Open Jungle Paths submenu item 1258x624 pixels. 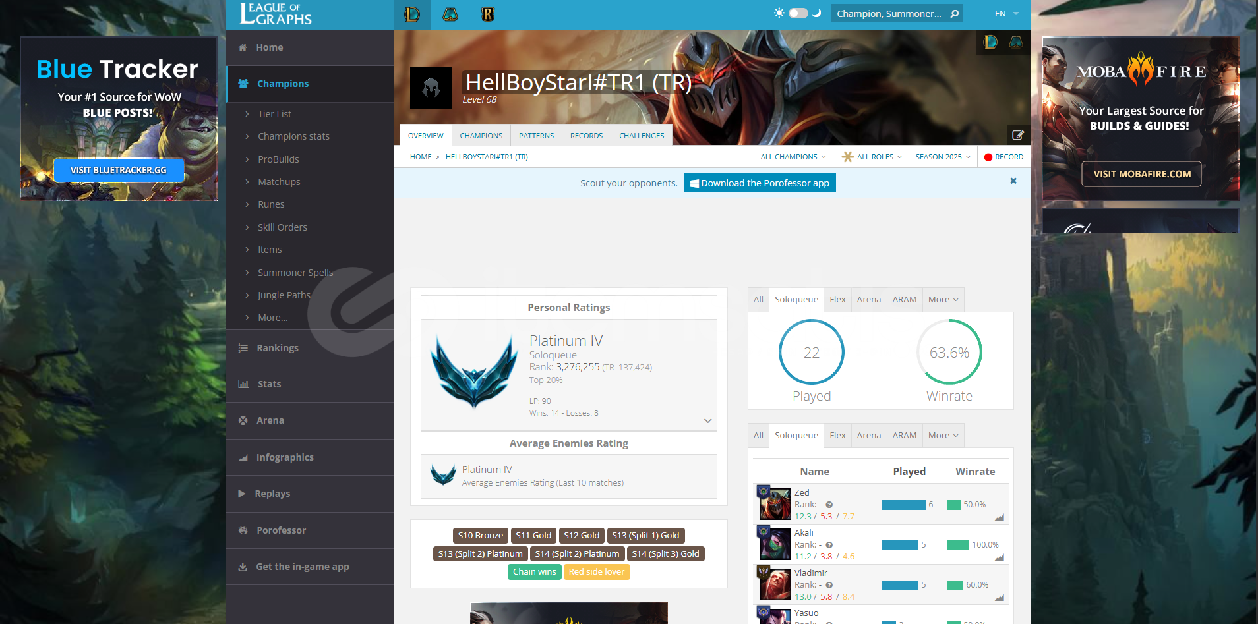point(284,295)
